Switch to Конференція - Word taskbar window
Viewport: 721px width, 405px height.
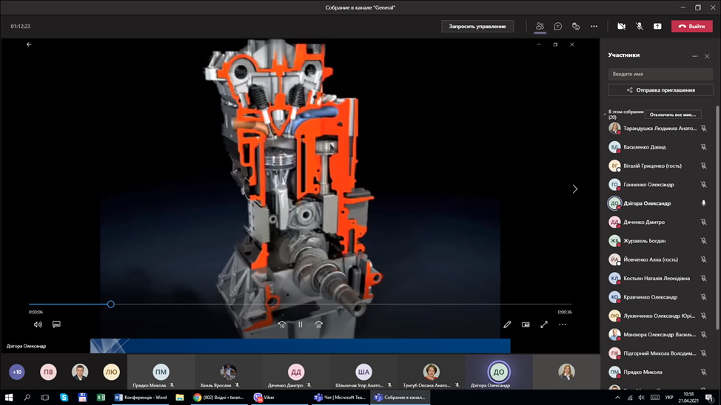pos(141,397)
